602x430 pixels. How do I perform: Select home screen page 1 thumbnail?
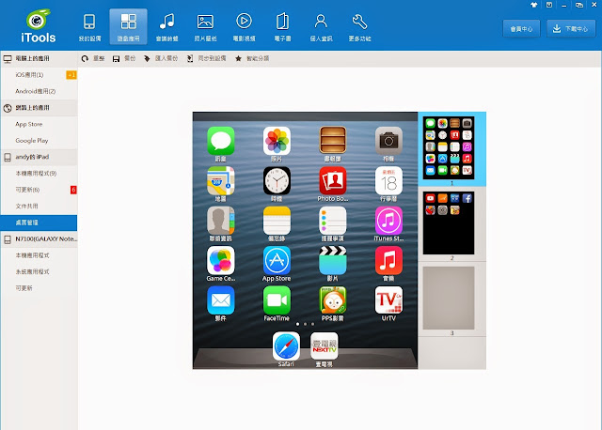coord(449,148)
